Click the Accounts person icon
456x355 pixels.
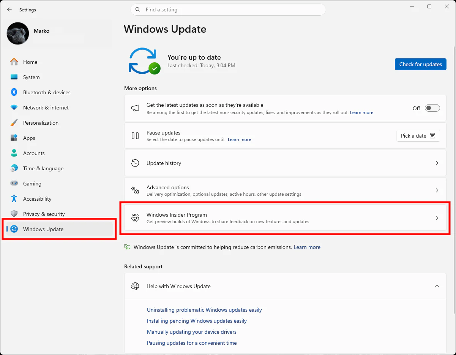tap(14, 153)
